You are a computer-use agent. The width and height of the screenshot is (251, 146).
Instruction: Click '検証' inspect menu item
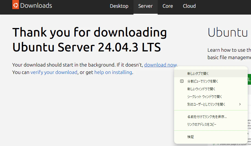pos(211,137)
